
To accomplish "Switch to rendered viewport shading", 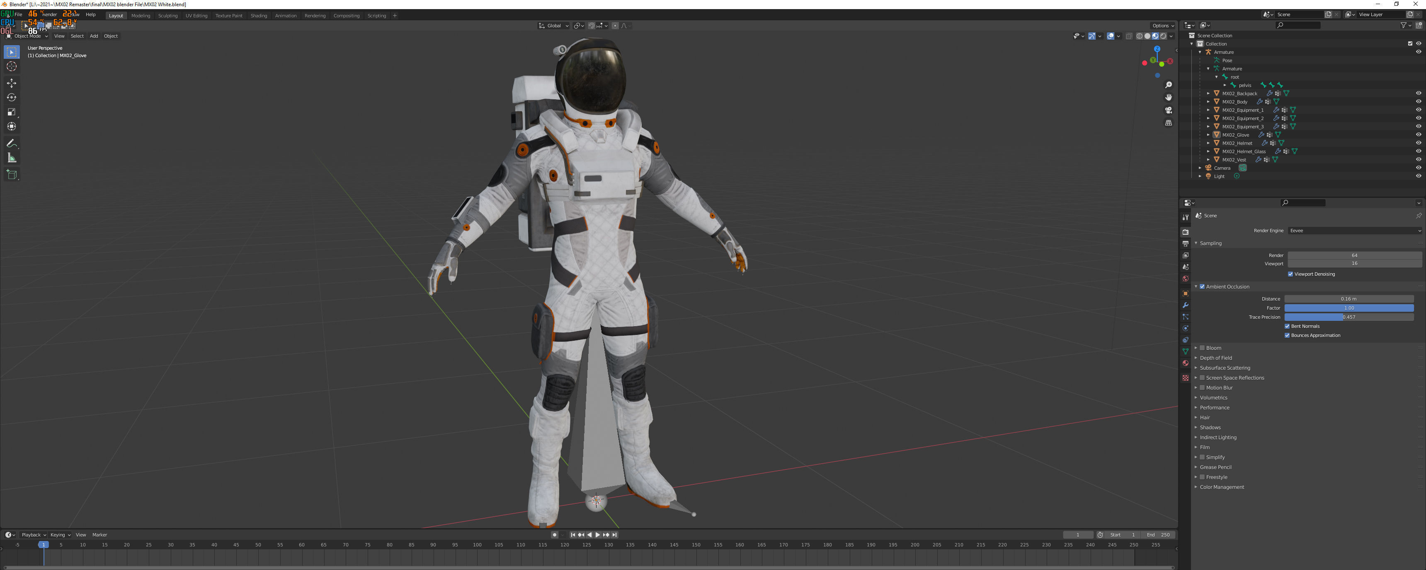I will (1163, 36).
